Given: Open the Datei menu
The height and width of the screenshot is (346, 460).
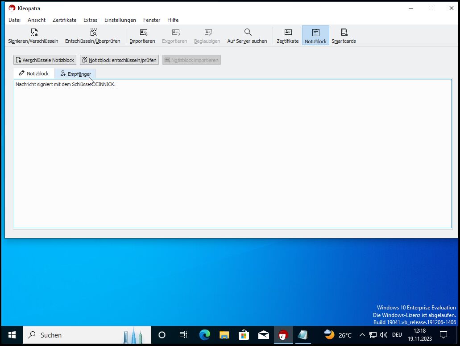Looking at the screenshot, I should coord(15,20).
